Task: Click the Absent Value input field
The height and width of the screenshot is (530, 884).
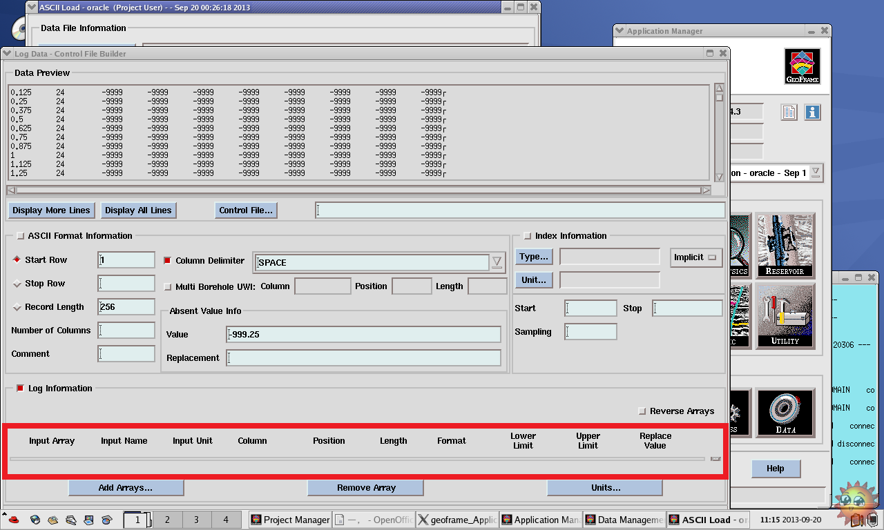Action: pyautogui.click(x=363, y=335)
